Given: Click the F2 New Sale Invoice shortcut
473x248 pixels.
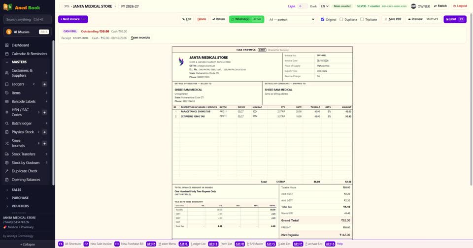Looking at the screenshot, I should [x=98, y=244].
